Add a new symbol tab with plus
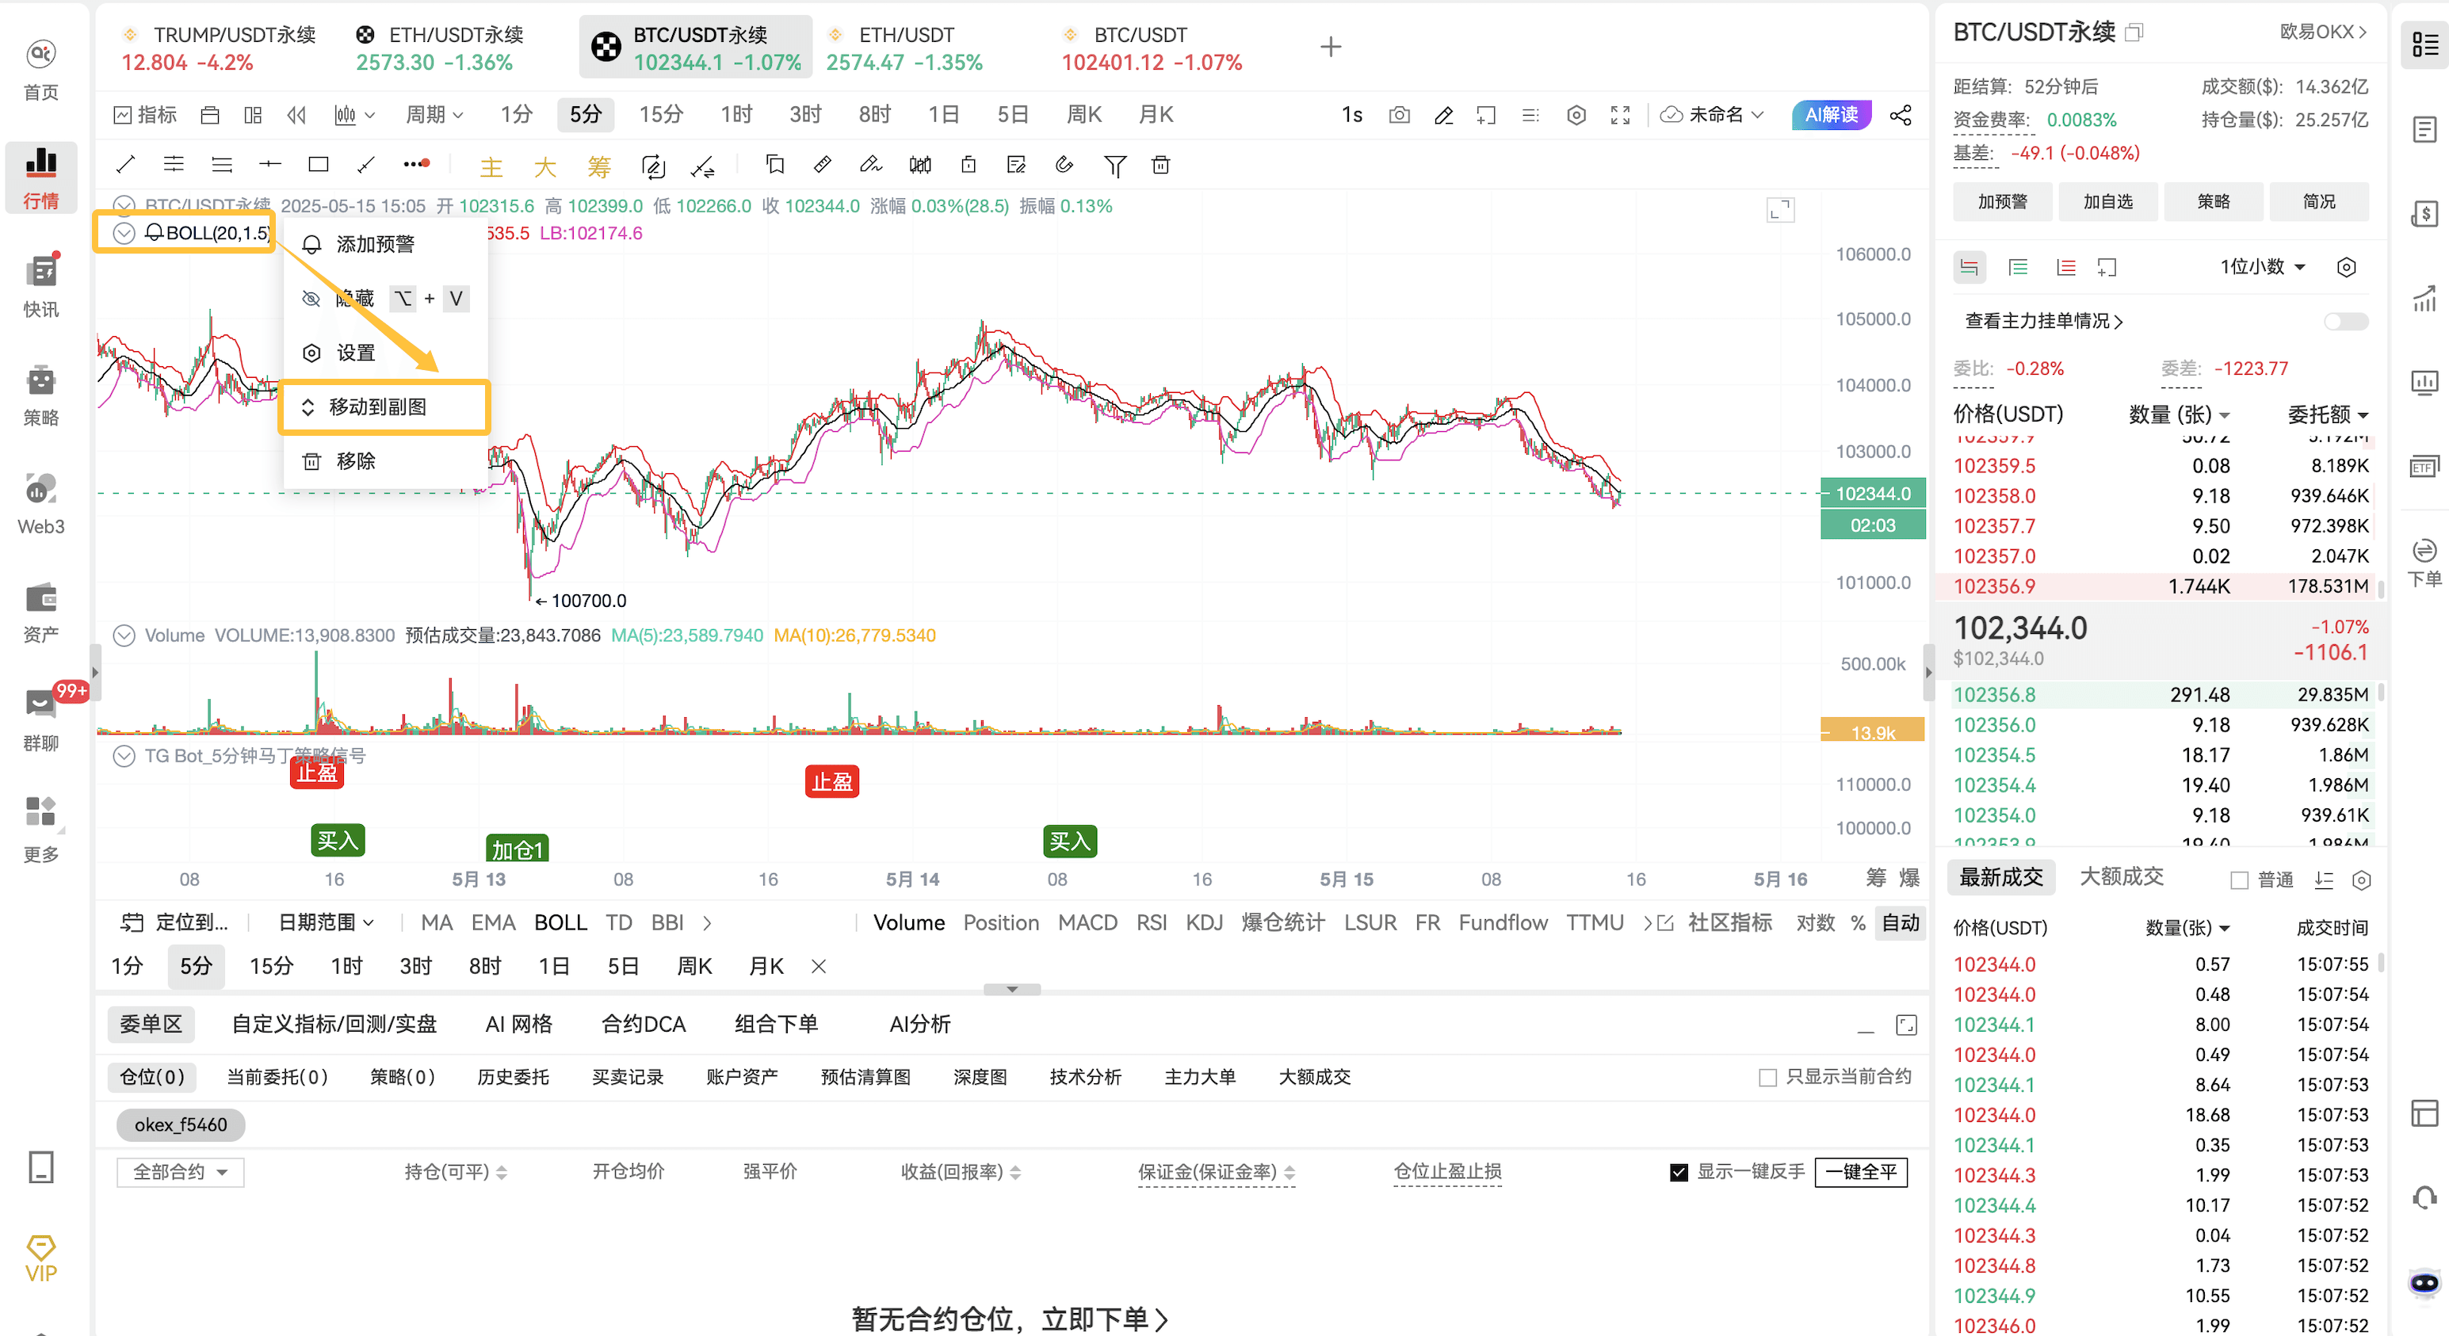The width and height of the screenshot is (2449, 1336). (x=1330, y=47)
